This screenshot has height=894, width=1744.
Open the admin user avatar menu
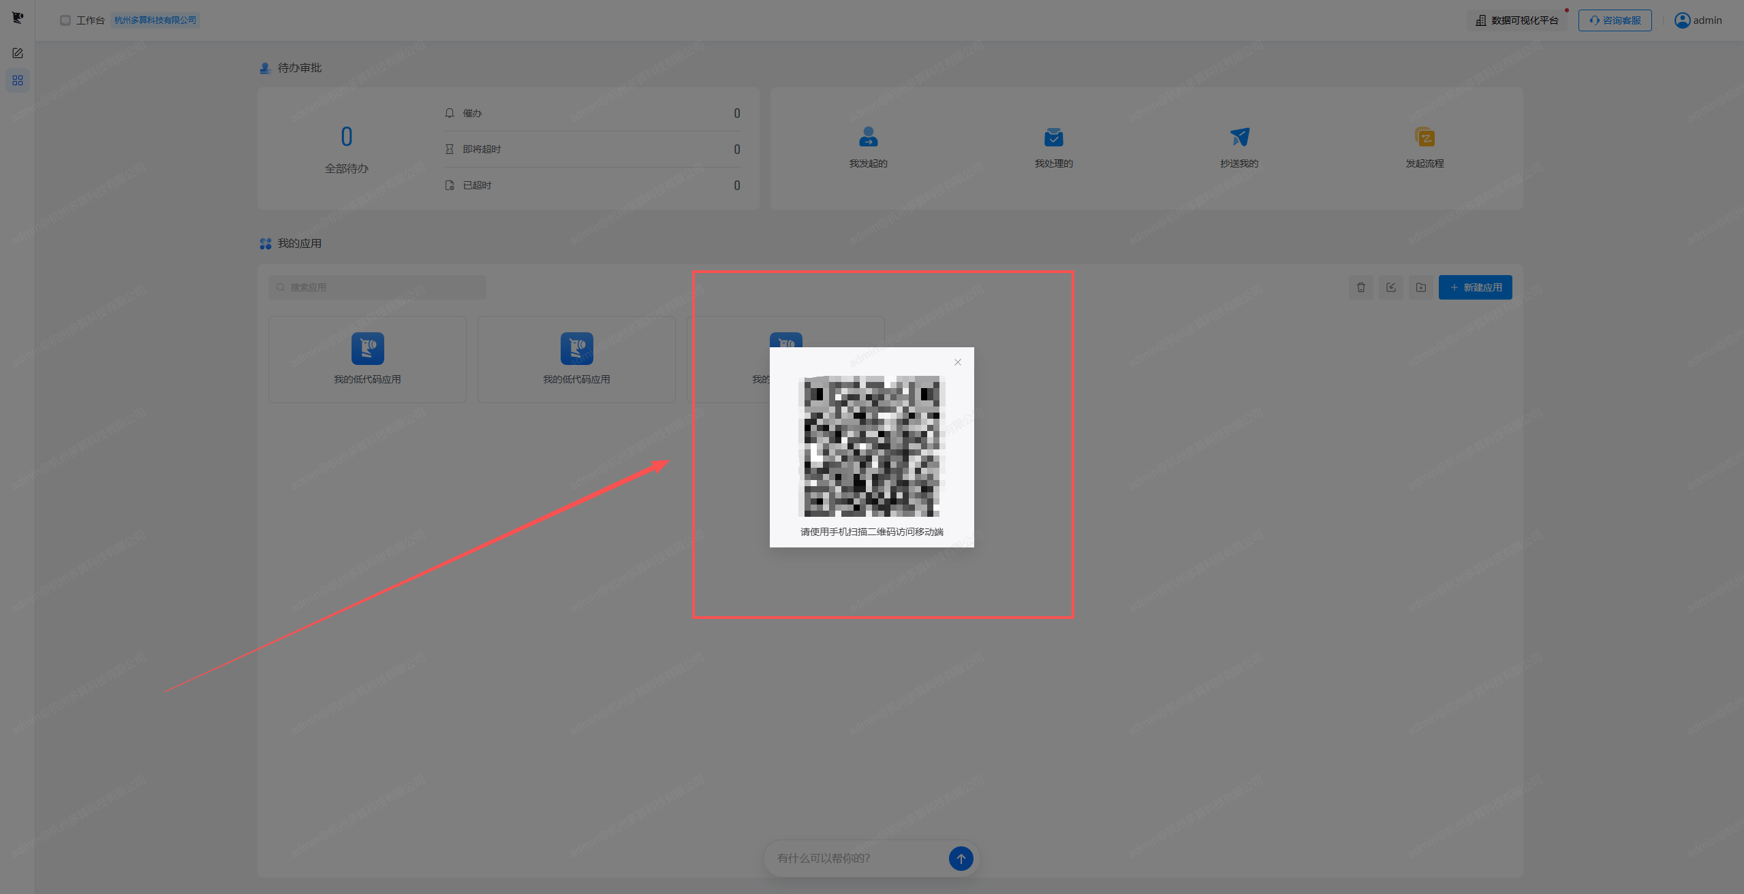[1683, 20]
